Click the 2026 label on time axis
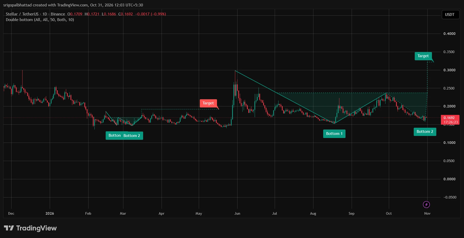Viewport: 464px width, 238px height. click(50, 213)
